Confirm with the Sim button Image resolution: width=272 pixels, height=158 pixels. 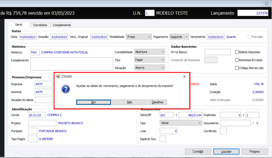point(94,102)
